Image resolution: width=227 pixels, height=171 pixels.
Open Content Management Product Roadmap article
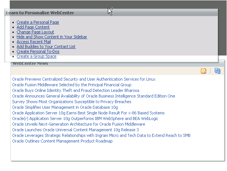tap(62, 141)
